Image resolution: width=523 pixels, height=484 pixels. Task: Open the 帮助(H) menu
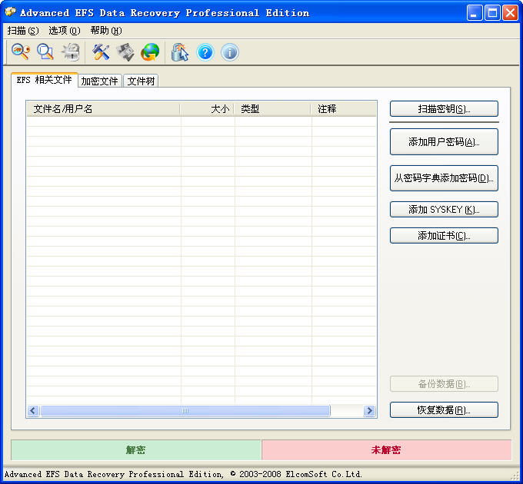(x=105, y=31)
